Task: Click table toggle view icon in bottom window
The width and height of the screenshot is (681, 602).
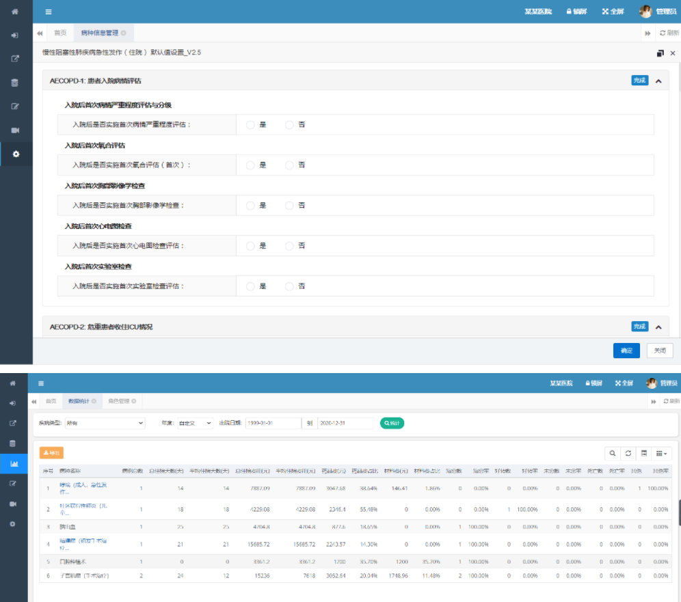Action: (x=644, y=453)
